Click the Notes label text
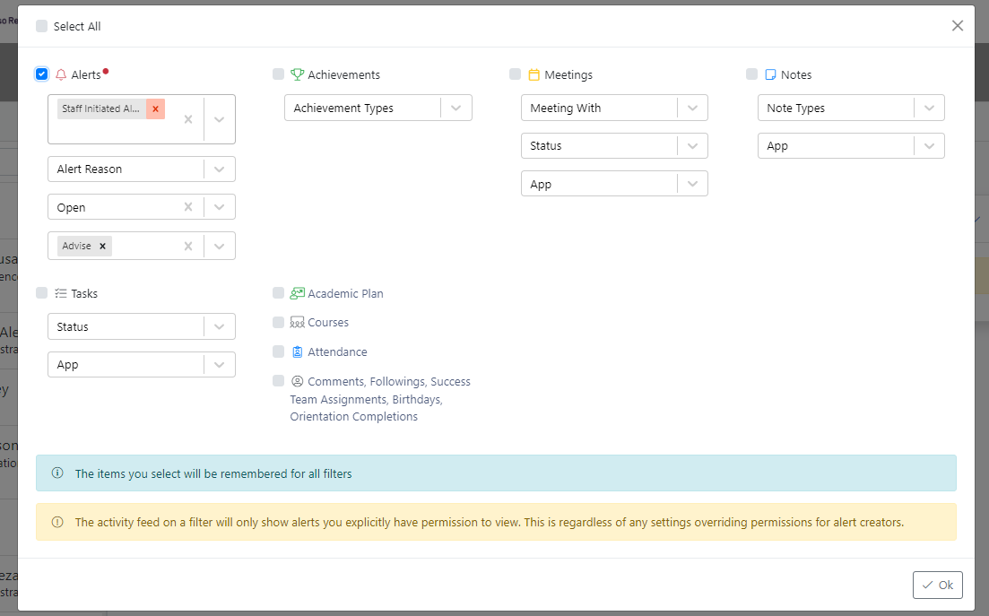 point(796,75)
